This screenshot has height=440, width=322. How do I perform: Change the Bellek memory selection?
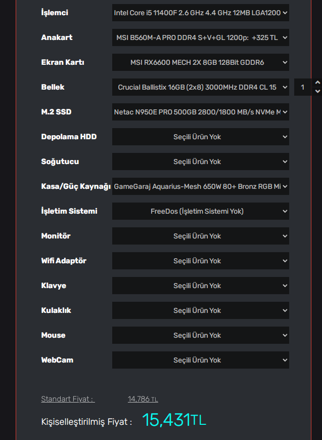click(x=200, y=87)
